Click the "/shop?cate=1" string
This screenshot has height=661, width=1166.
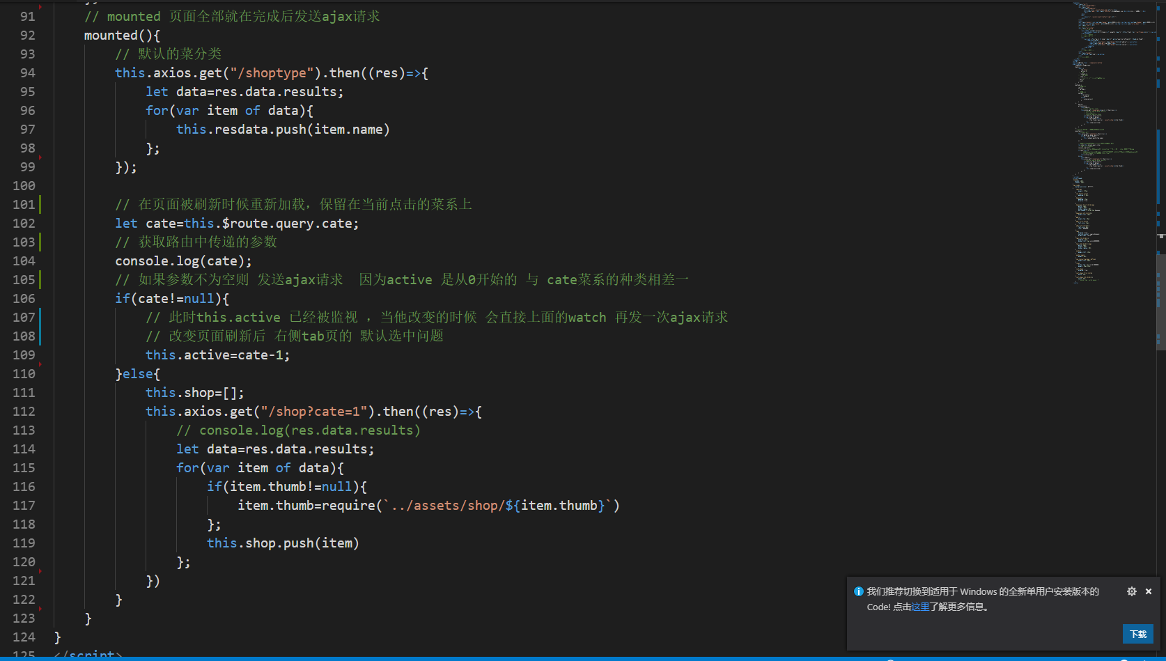click(313, 411)
